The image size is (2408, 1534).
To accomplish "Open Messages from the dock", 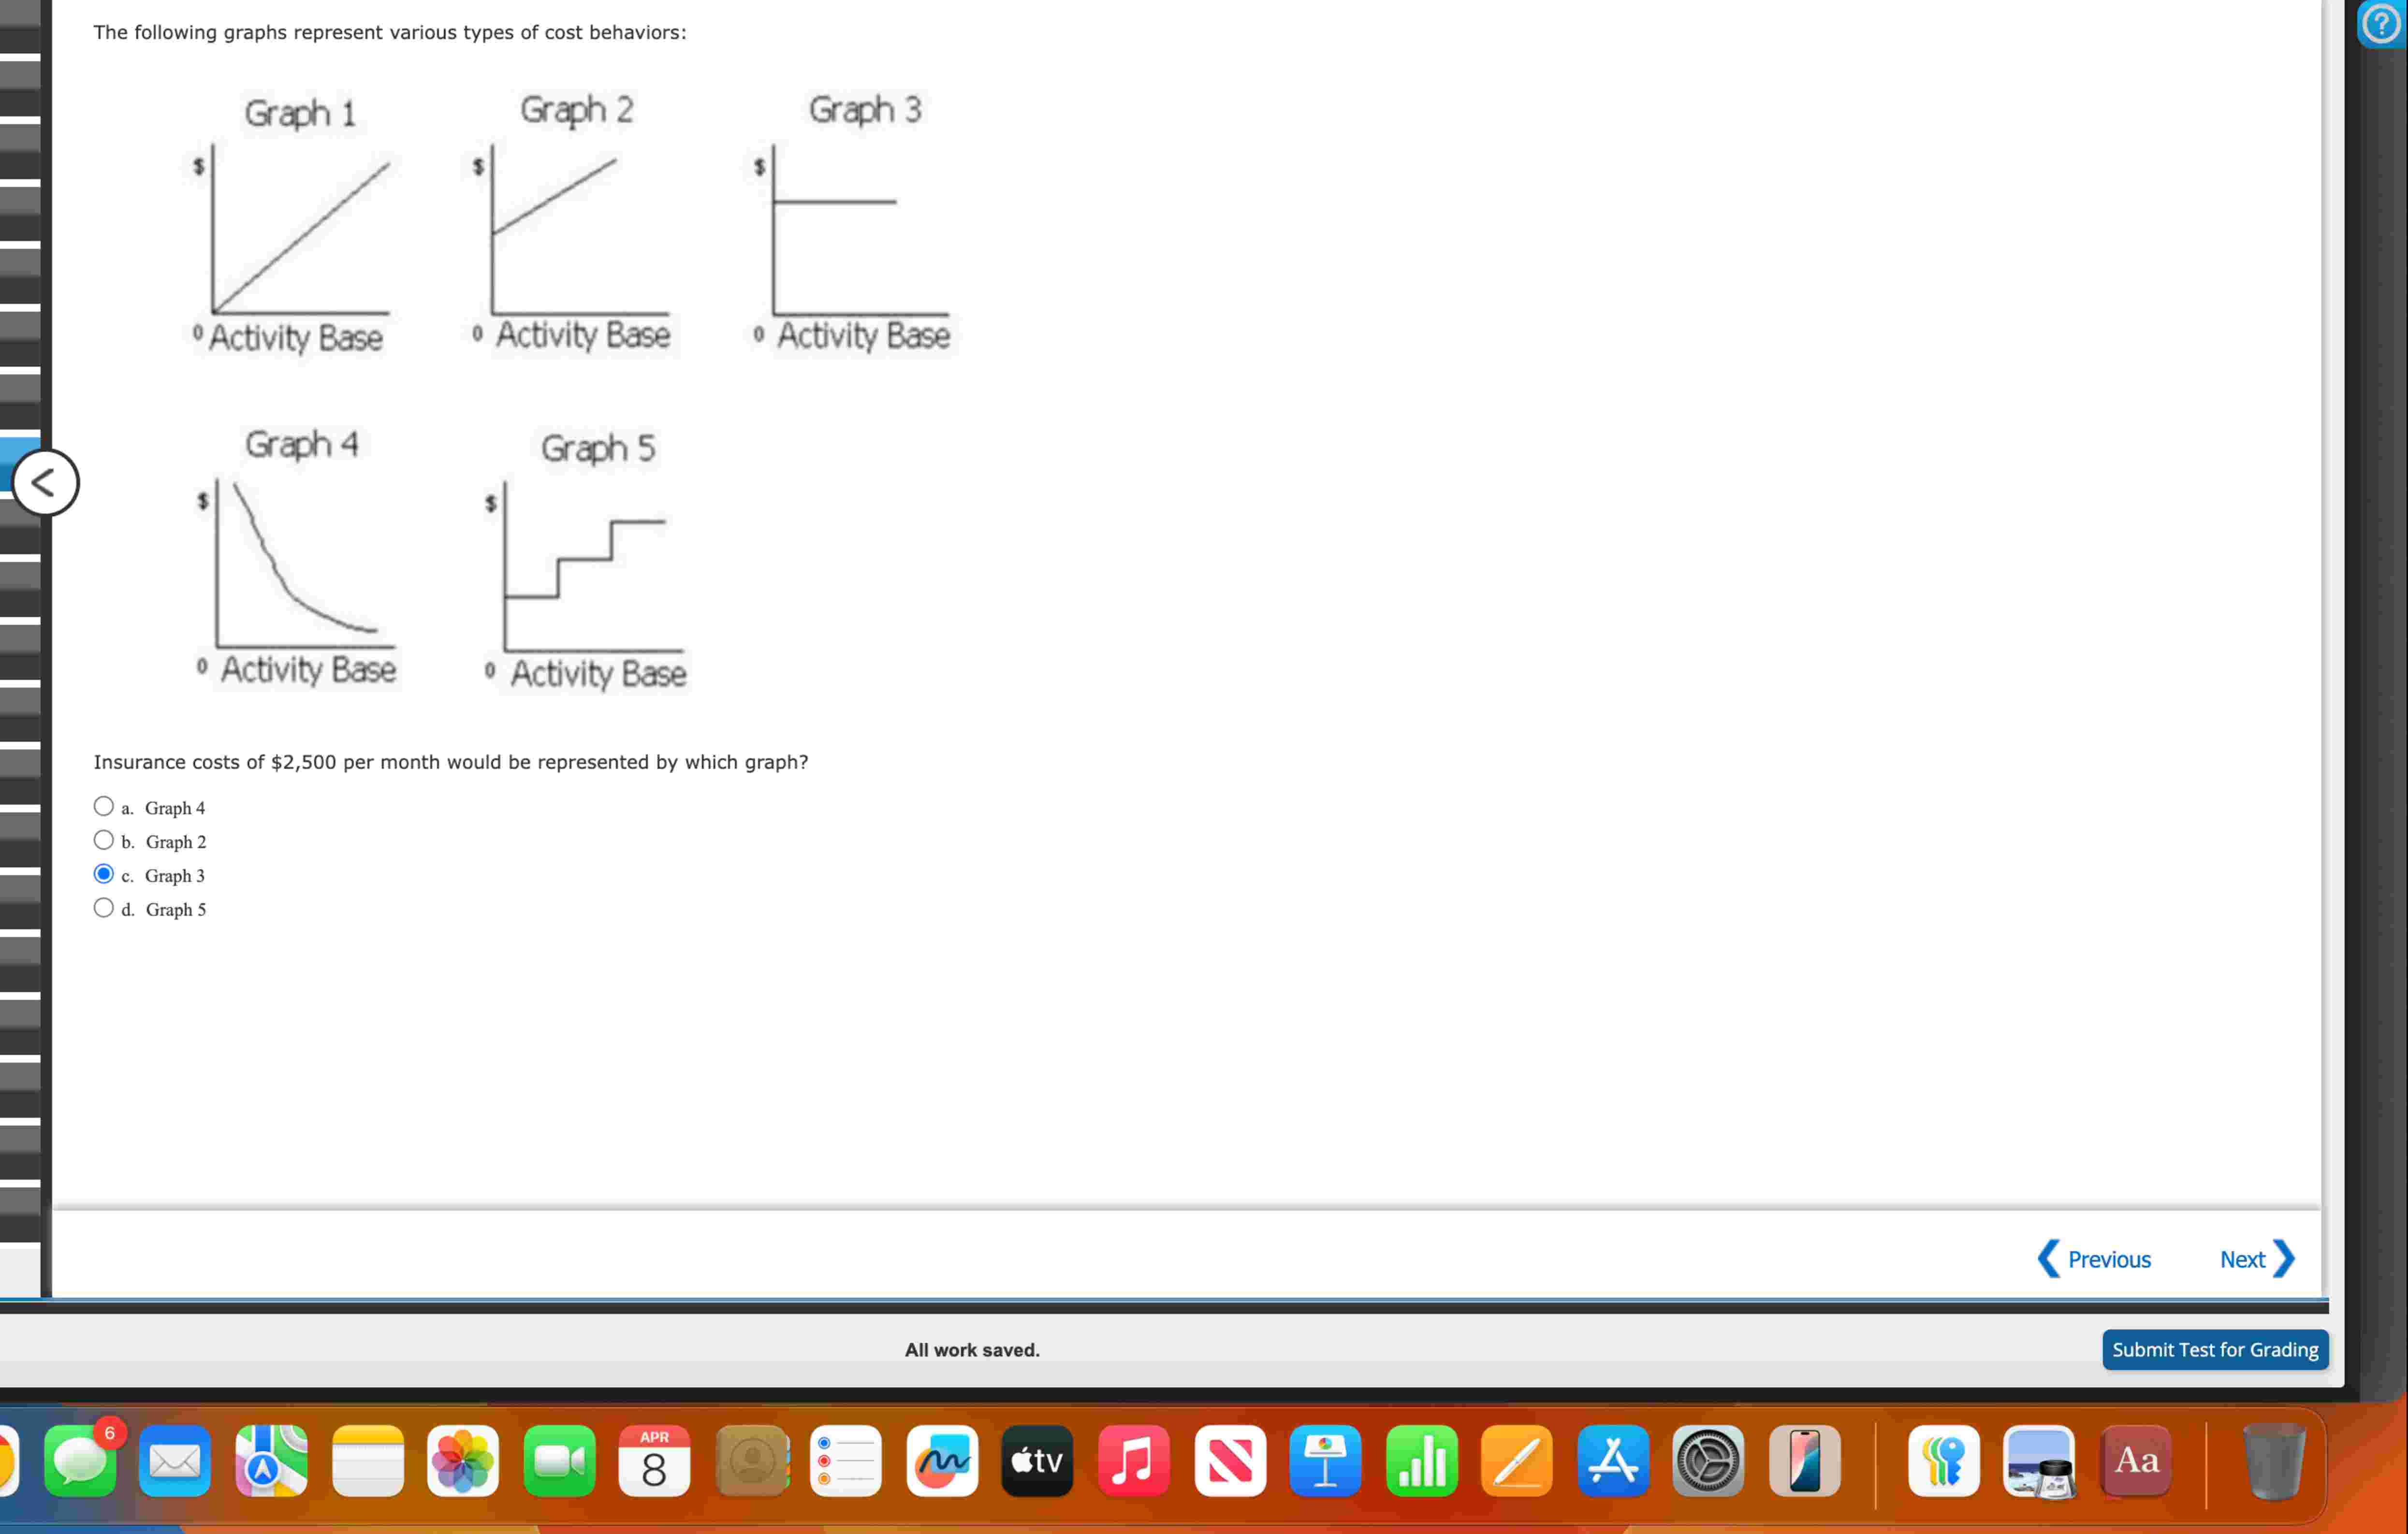I will [80, 1461].
